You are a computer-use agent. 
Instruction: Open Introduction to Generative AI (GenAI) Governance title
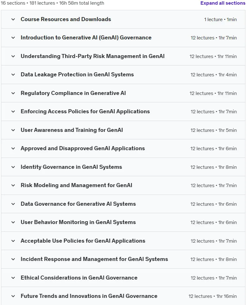[x=86, y=38]
